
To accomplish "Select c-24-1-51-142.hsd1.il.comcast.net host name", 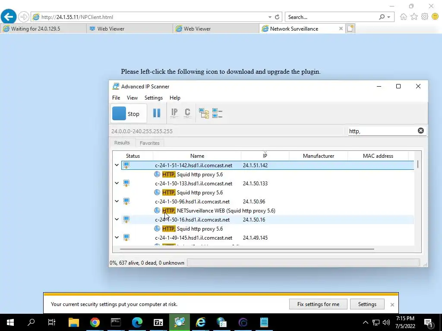I will point(194,165).
